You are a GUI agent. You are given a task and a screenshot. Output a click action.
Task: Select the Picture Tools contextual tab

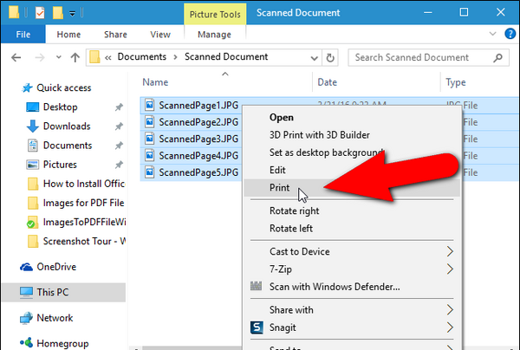215,14
